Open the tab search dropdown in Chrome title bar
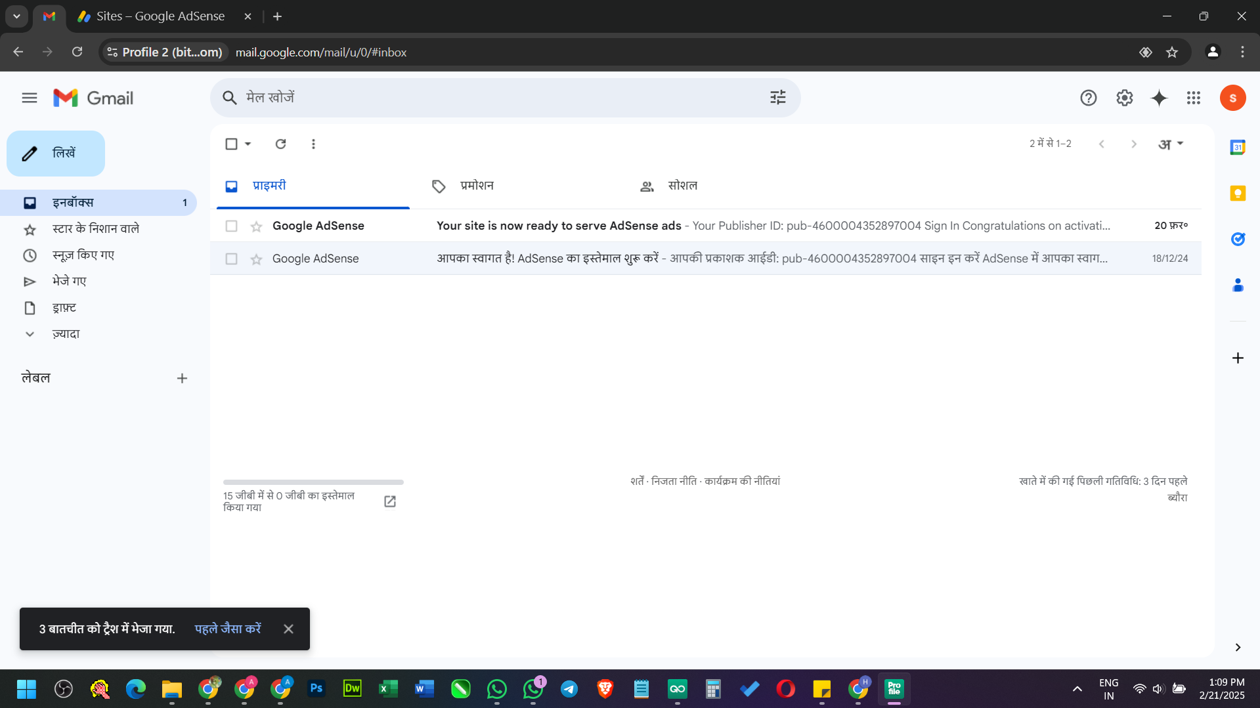The width and height of the screenshot is (1260, 708). (x=16, y=16)
